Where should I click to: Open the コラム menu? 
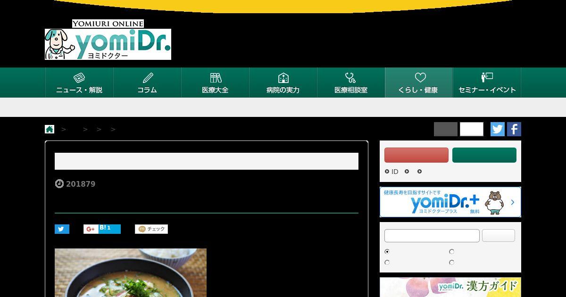pos(147,82)
